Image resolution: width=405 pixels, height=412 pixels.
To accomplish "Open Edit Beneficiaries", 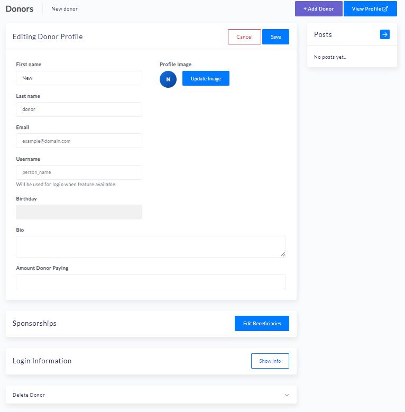I will tap(262, 324).
